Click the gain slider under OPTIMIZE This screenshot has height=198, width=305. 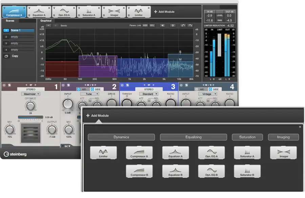click(x=30, y=118)
